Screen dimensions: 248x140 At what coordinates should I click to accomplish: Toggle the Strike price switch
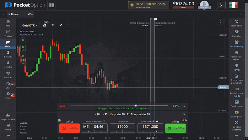point(157,121)
